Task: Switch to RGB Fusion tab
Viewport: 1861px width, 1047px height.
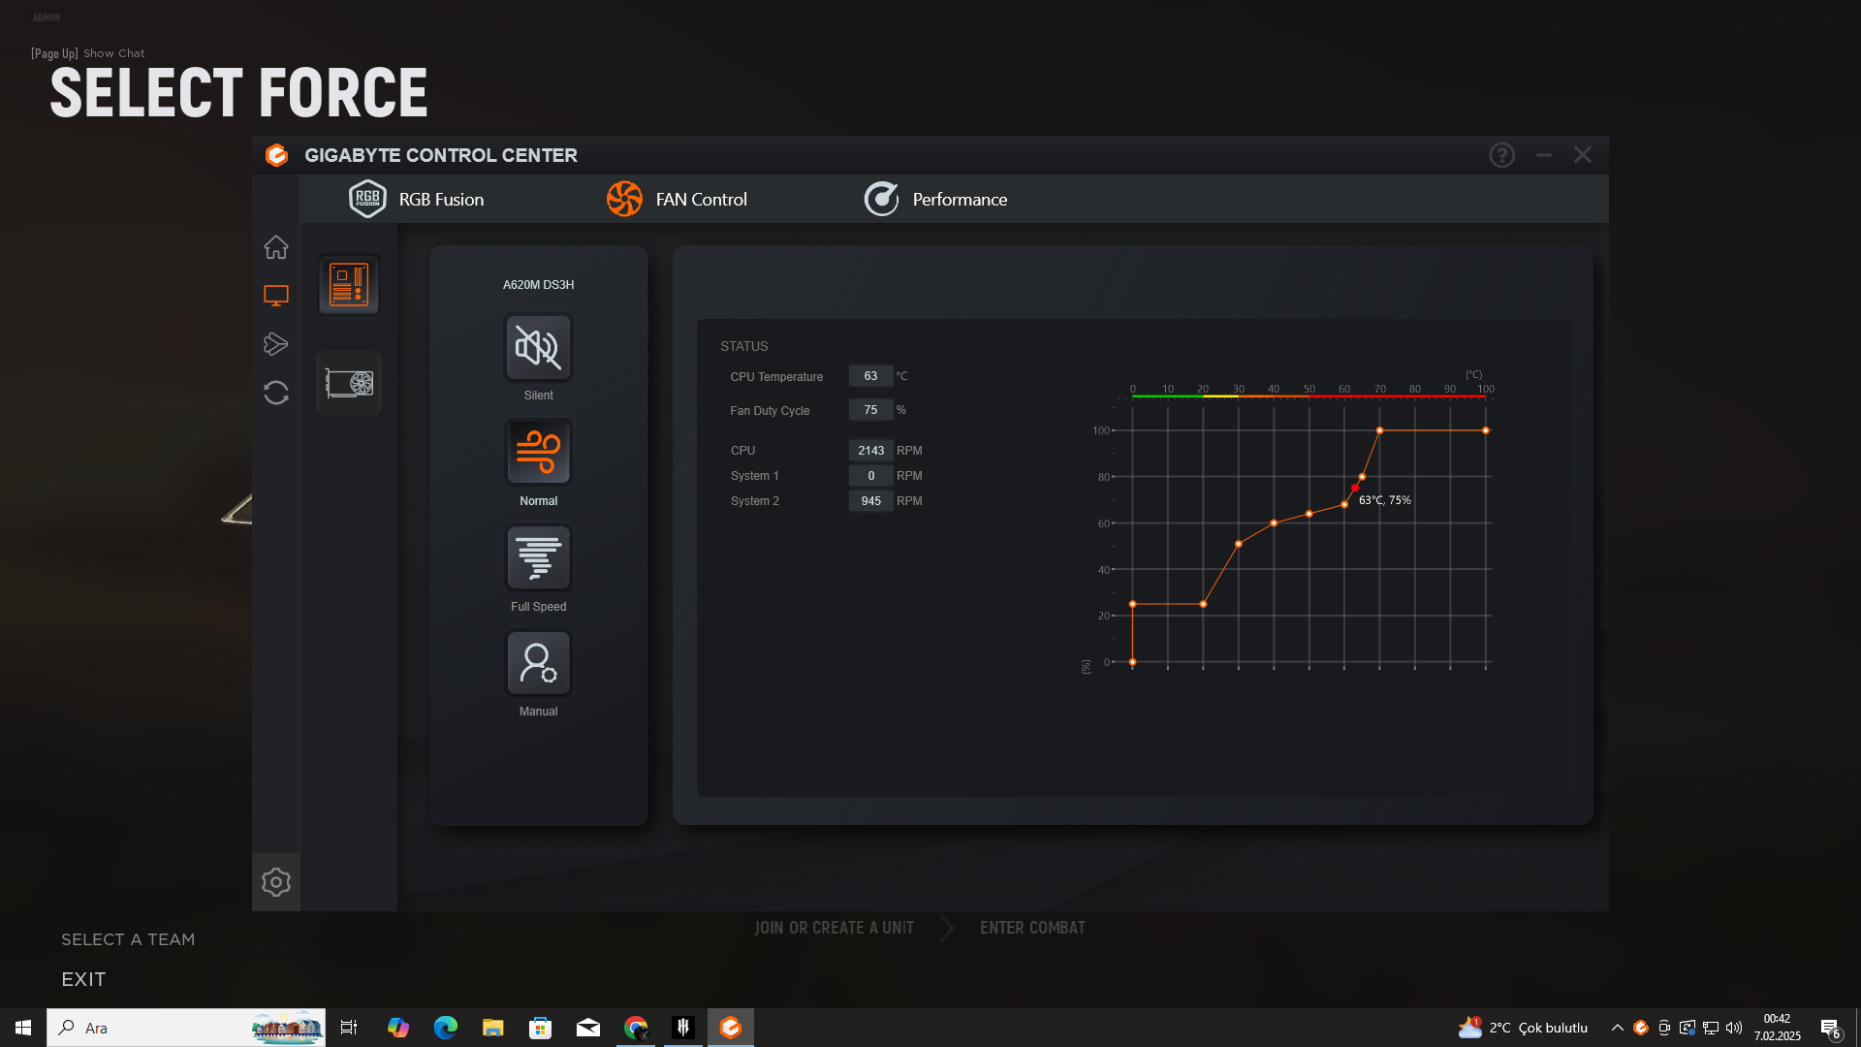Action: [417, 200]
